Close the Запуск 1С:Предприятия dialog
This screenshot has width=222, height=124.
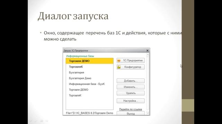tap(147, 51)
